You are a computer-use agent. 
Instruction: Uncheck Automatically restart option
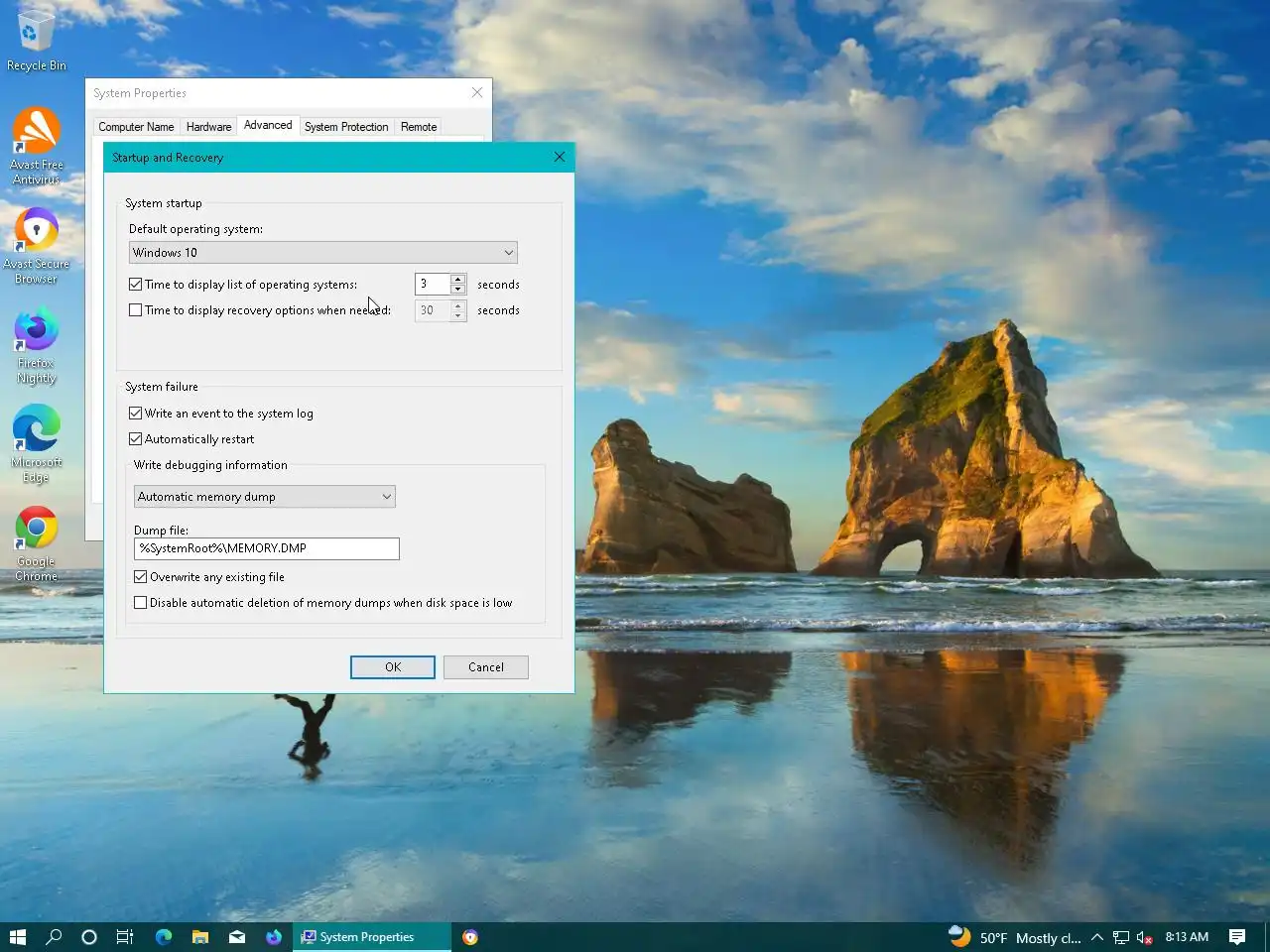[x=136, y=439]
